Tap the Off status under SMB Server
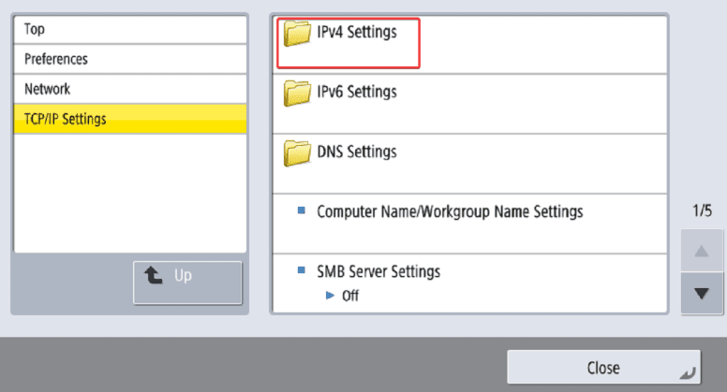The height and width of the screenshot is (392, 727). (x=349, y=296)
